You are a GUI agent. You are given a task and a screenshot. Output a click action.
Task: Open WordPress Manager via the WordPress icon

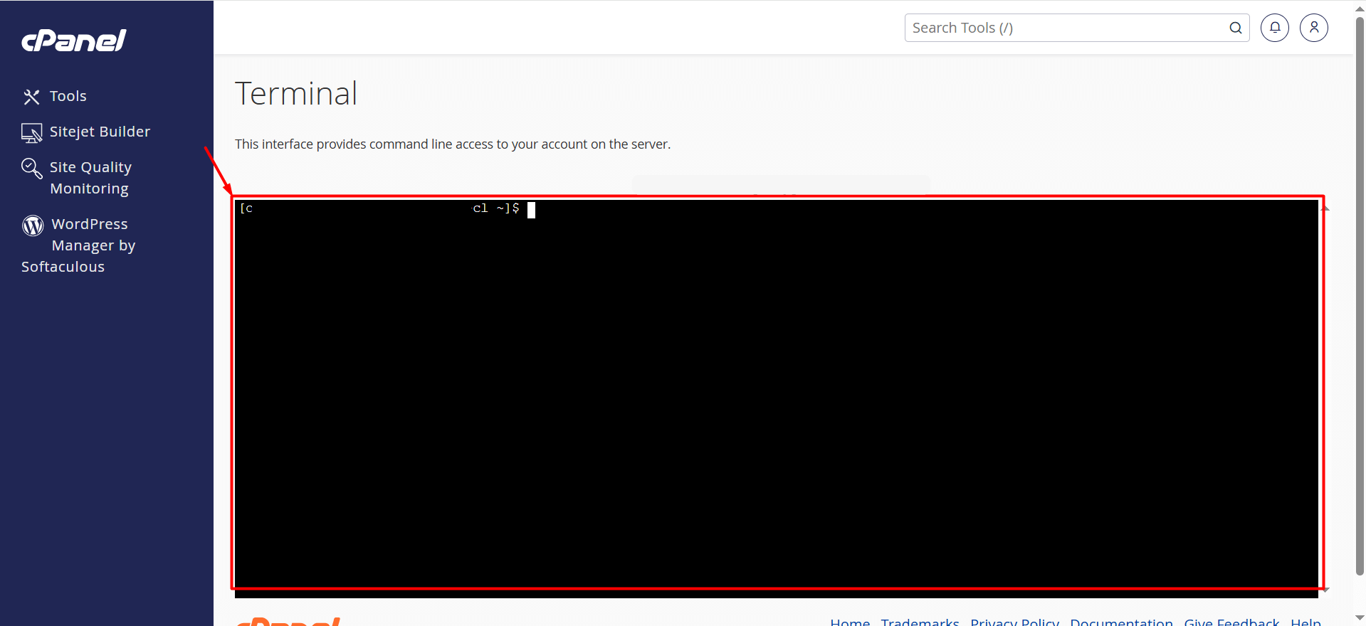(33, 226)
